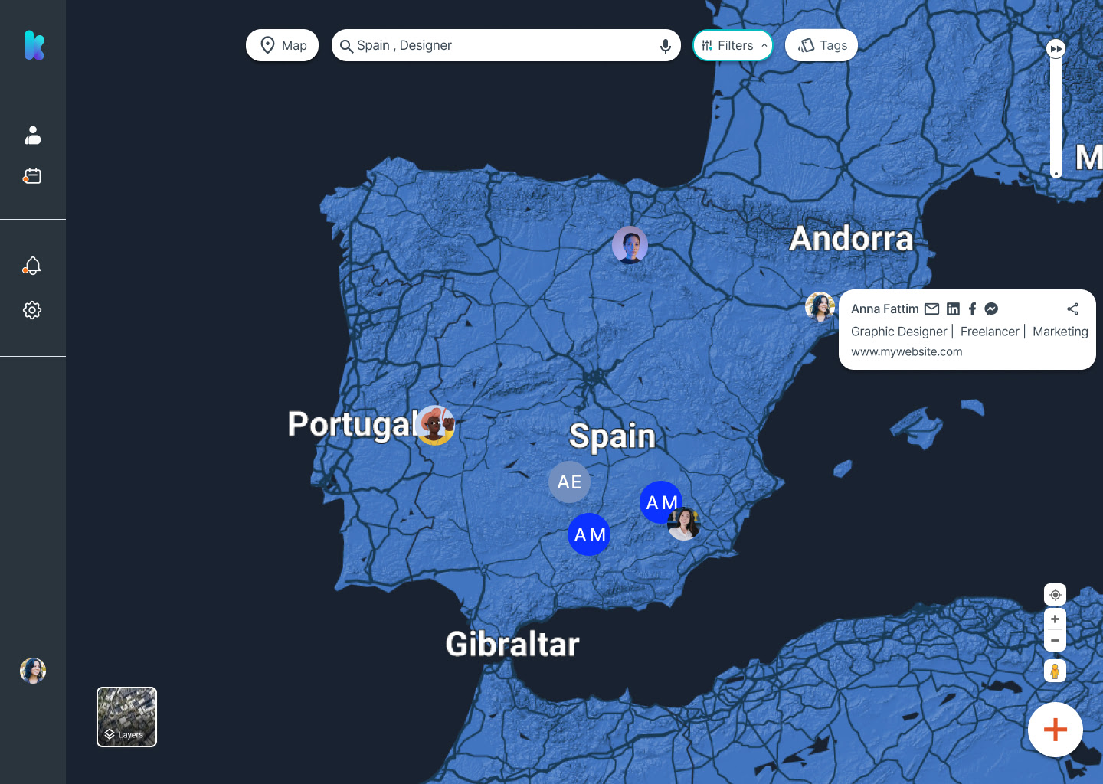Screen dimensions: 1103x784
Task: Zoom in with the plus button
Action: coord(1055,619)
